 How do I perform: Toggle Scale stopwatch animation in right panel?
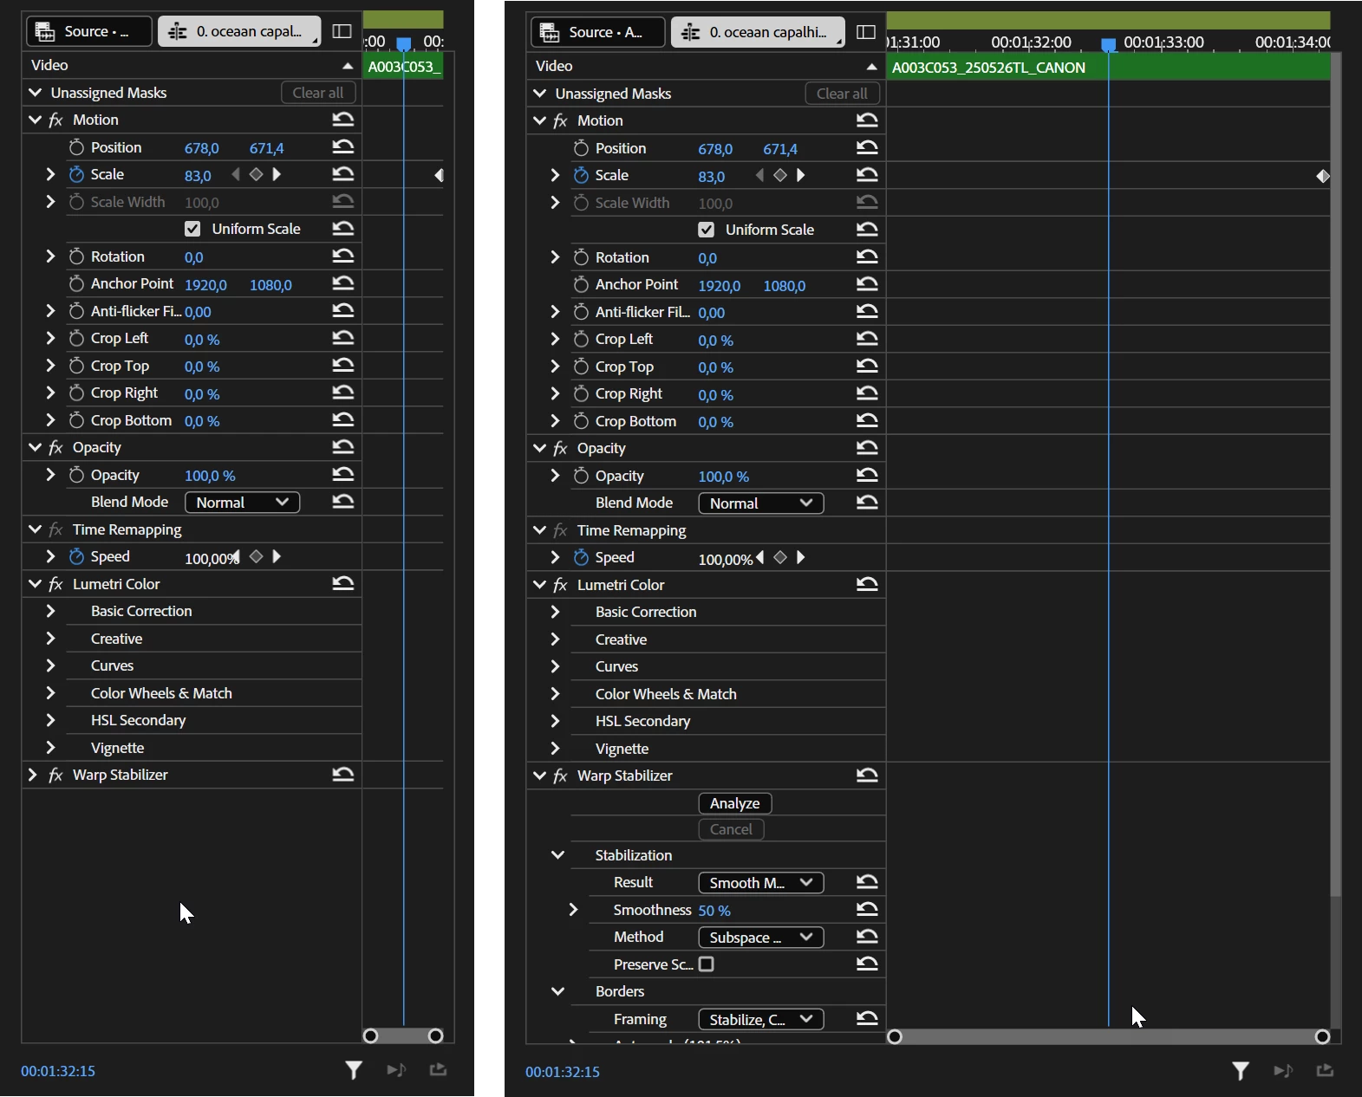click(x=581, y=175)
